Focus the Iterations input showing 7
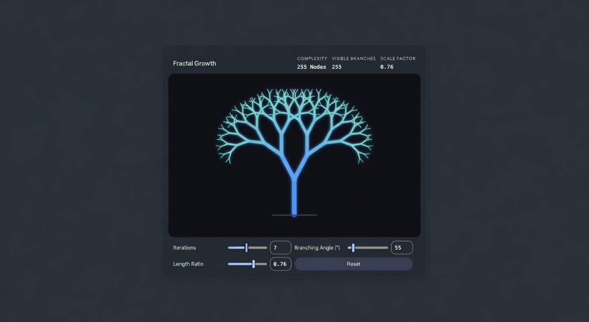Image resolution: width=589 pixels, height=322 pixels. pyautogui.click(x=281, y=248)
